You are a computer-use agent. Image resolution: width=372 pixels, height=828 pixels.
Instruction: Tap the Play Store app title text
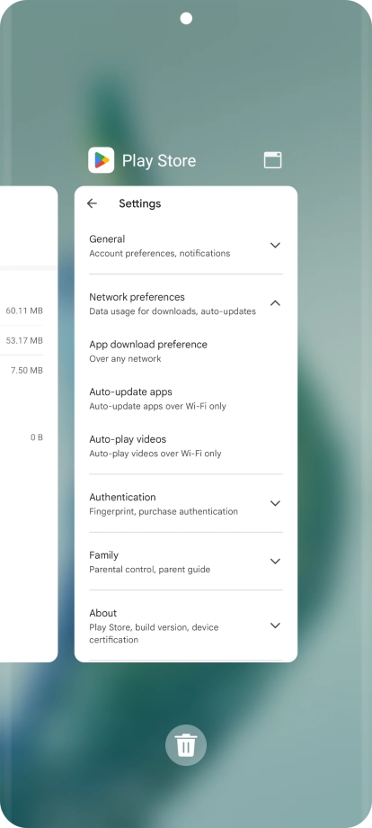pos(159,160)
